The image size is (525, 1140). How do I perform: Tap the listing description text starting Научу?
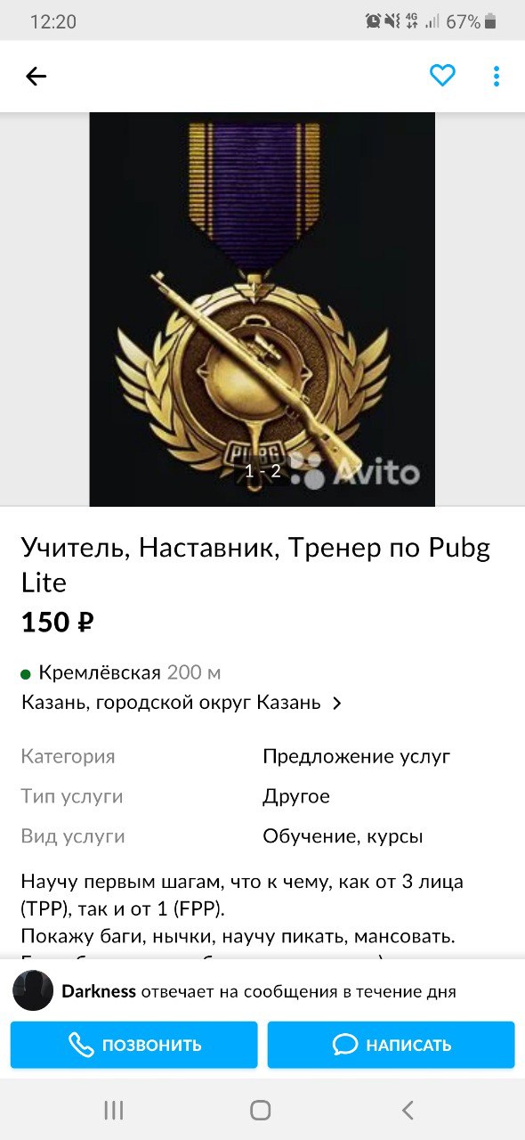point(241,908)
